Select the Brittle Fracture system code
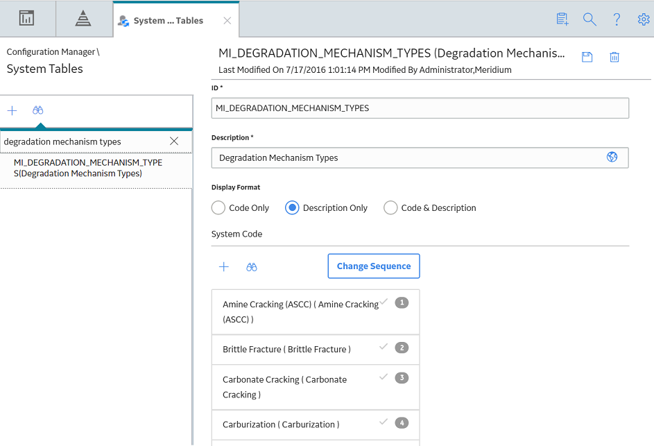This screenshot has width=654, height=446. pos(316,350)
